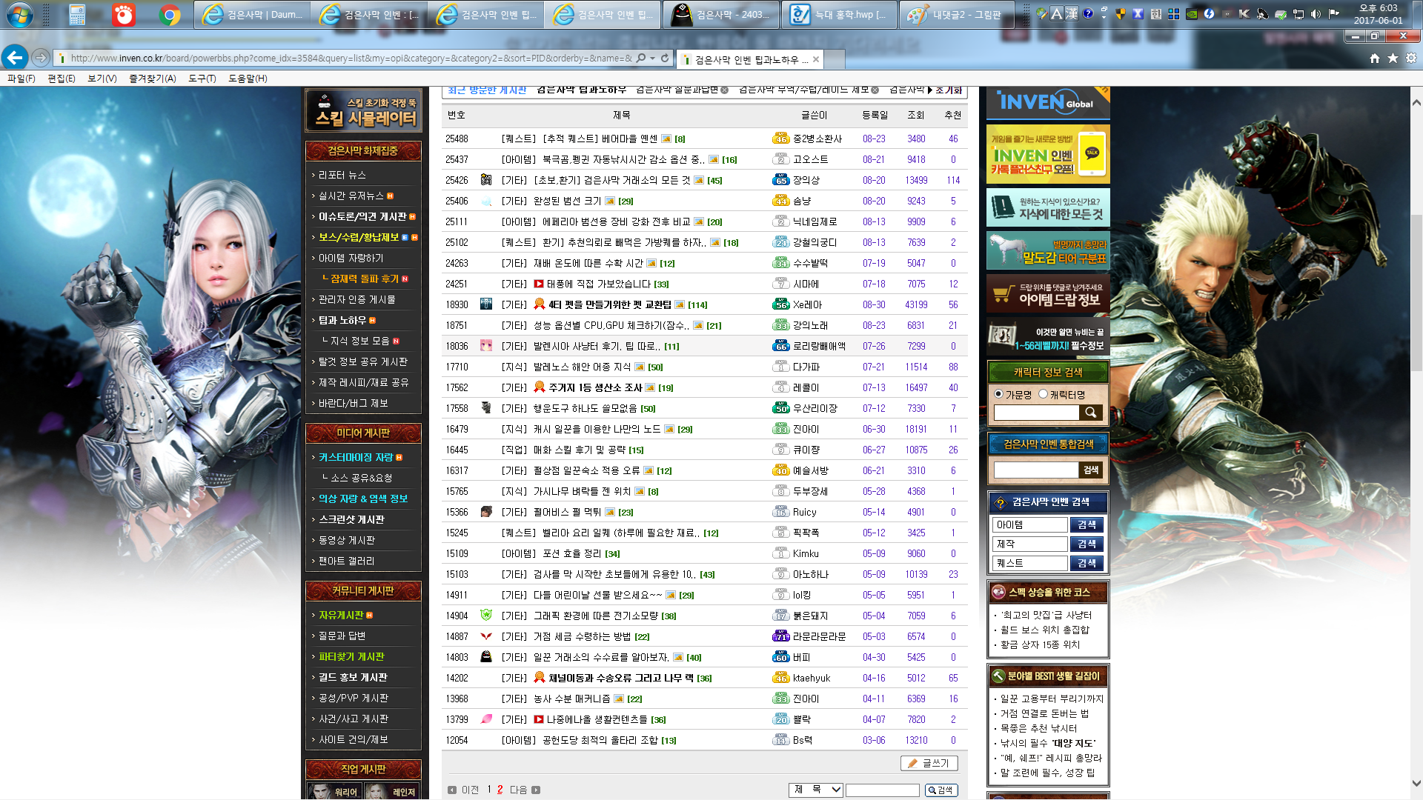Click the INVEN Global logo
The height and width of the screenshot is (800, 1423).
(1046, 103)
